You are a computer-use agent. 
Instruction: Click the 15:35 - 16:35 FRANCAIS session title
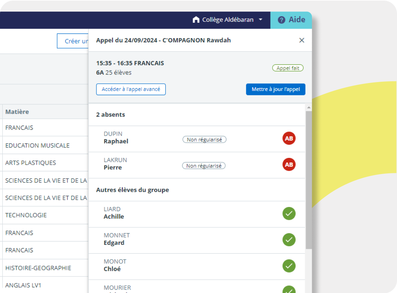130,63
